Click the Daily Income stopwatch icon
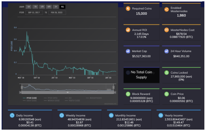The height and width of the screenshot is (131, 206). (x=12, y=115)
